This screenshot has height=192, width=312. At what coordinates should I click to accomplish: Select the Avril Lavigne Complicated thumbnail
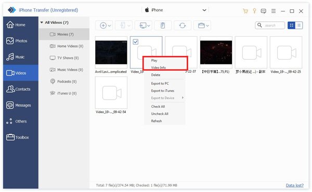click(111, 52)
